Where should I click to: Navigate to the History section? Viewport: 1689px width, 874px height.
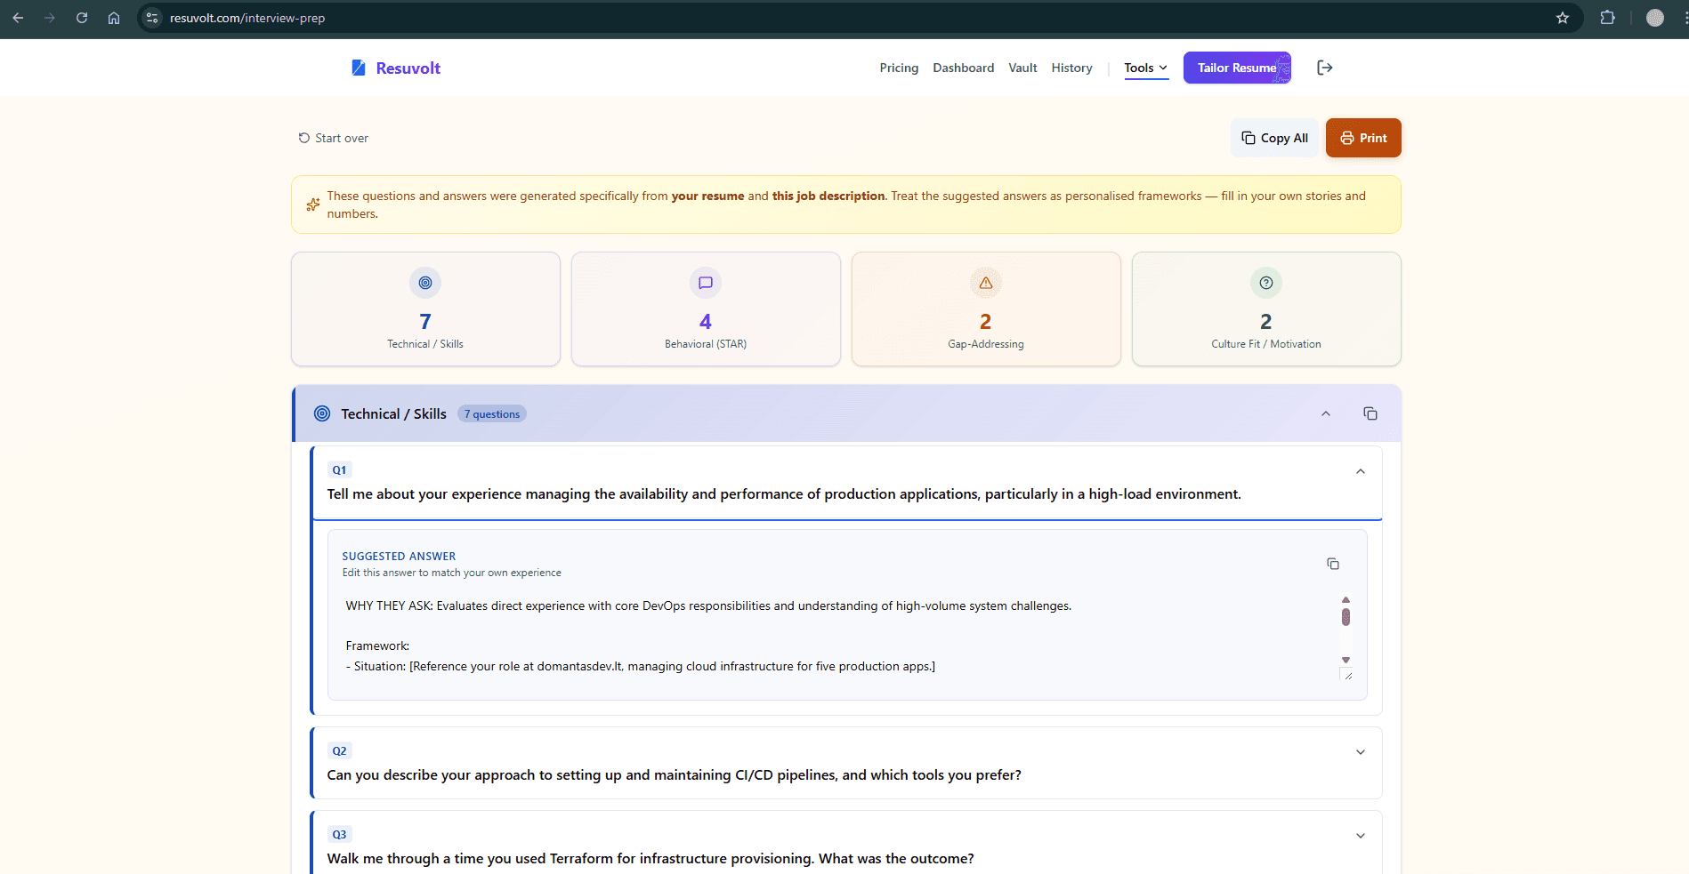tap(1071, 67)
